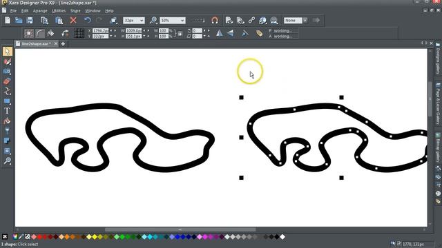Viewport: 442px width, 248px height.
Task: Open the Page & Layer Gallery side tab
Action: click(x=438, y=103)
